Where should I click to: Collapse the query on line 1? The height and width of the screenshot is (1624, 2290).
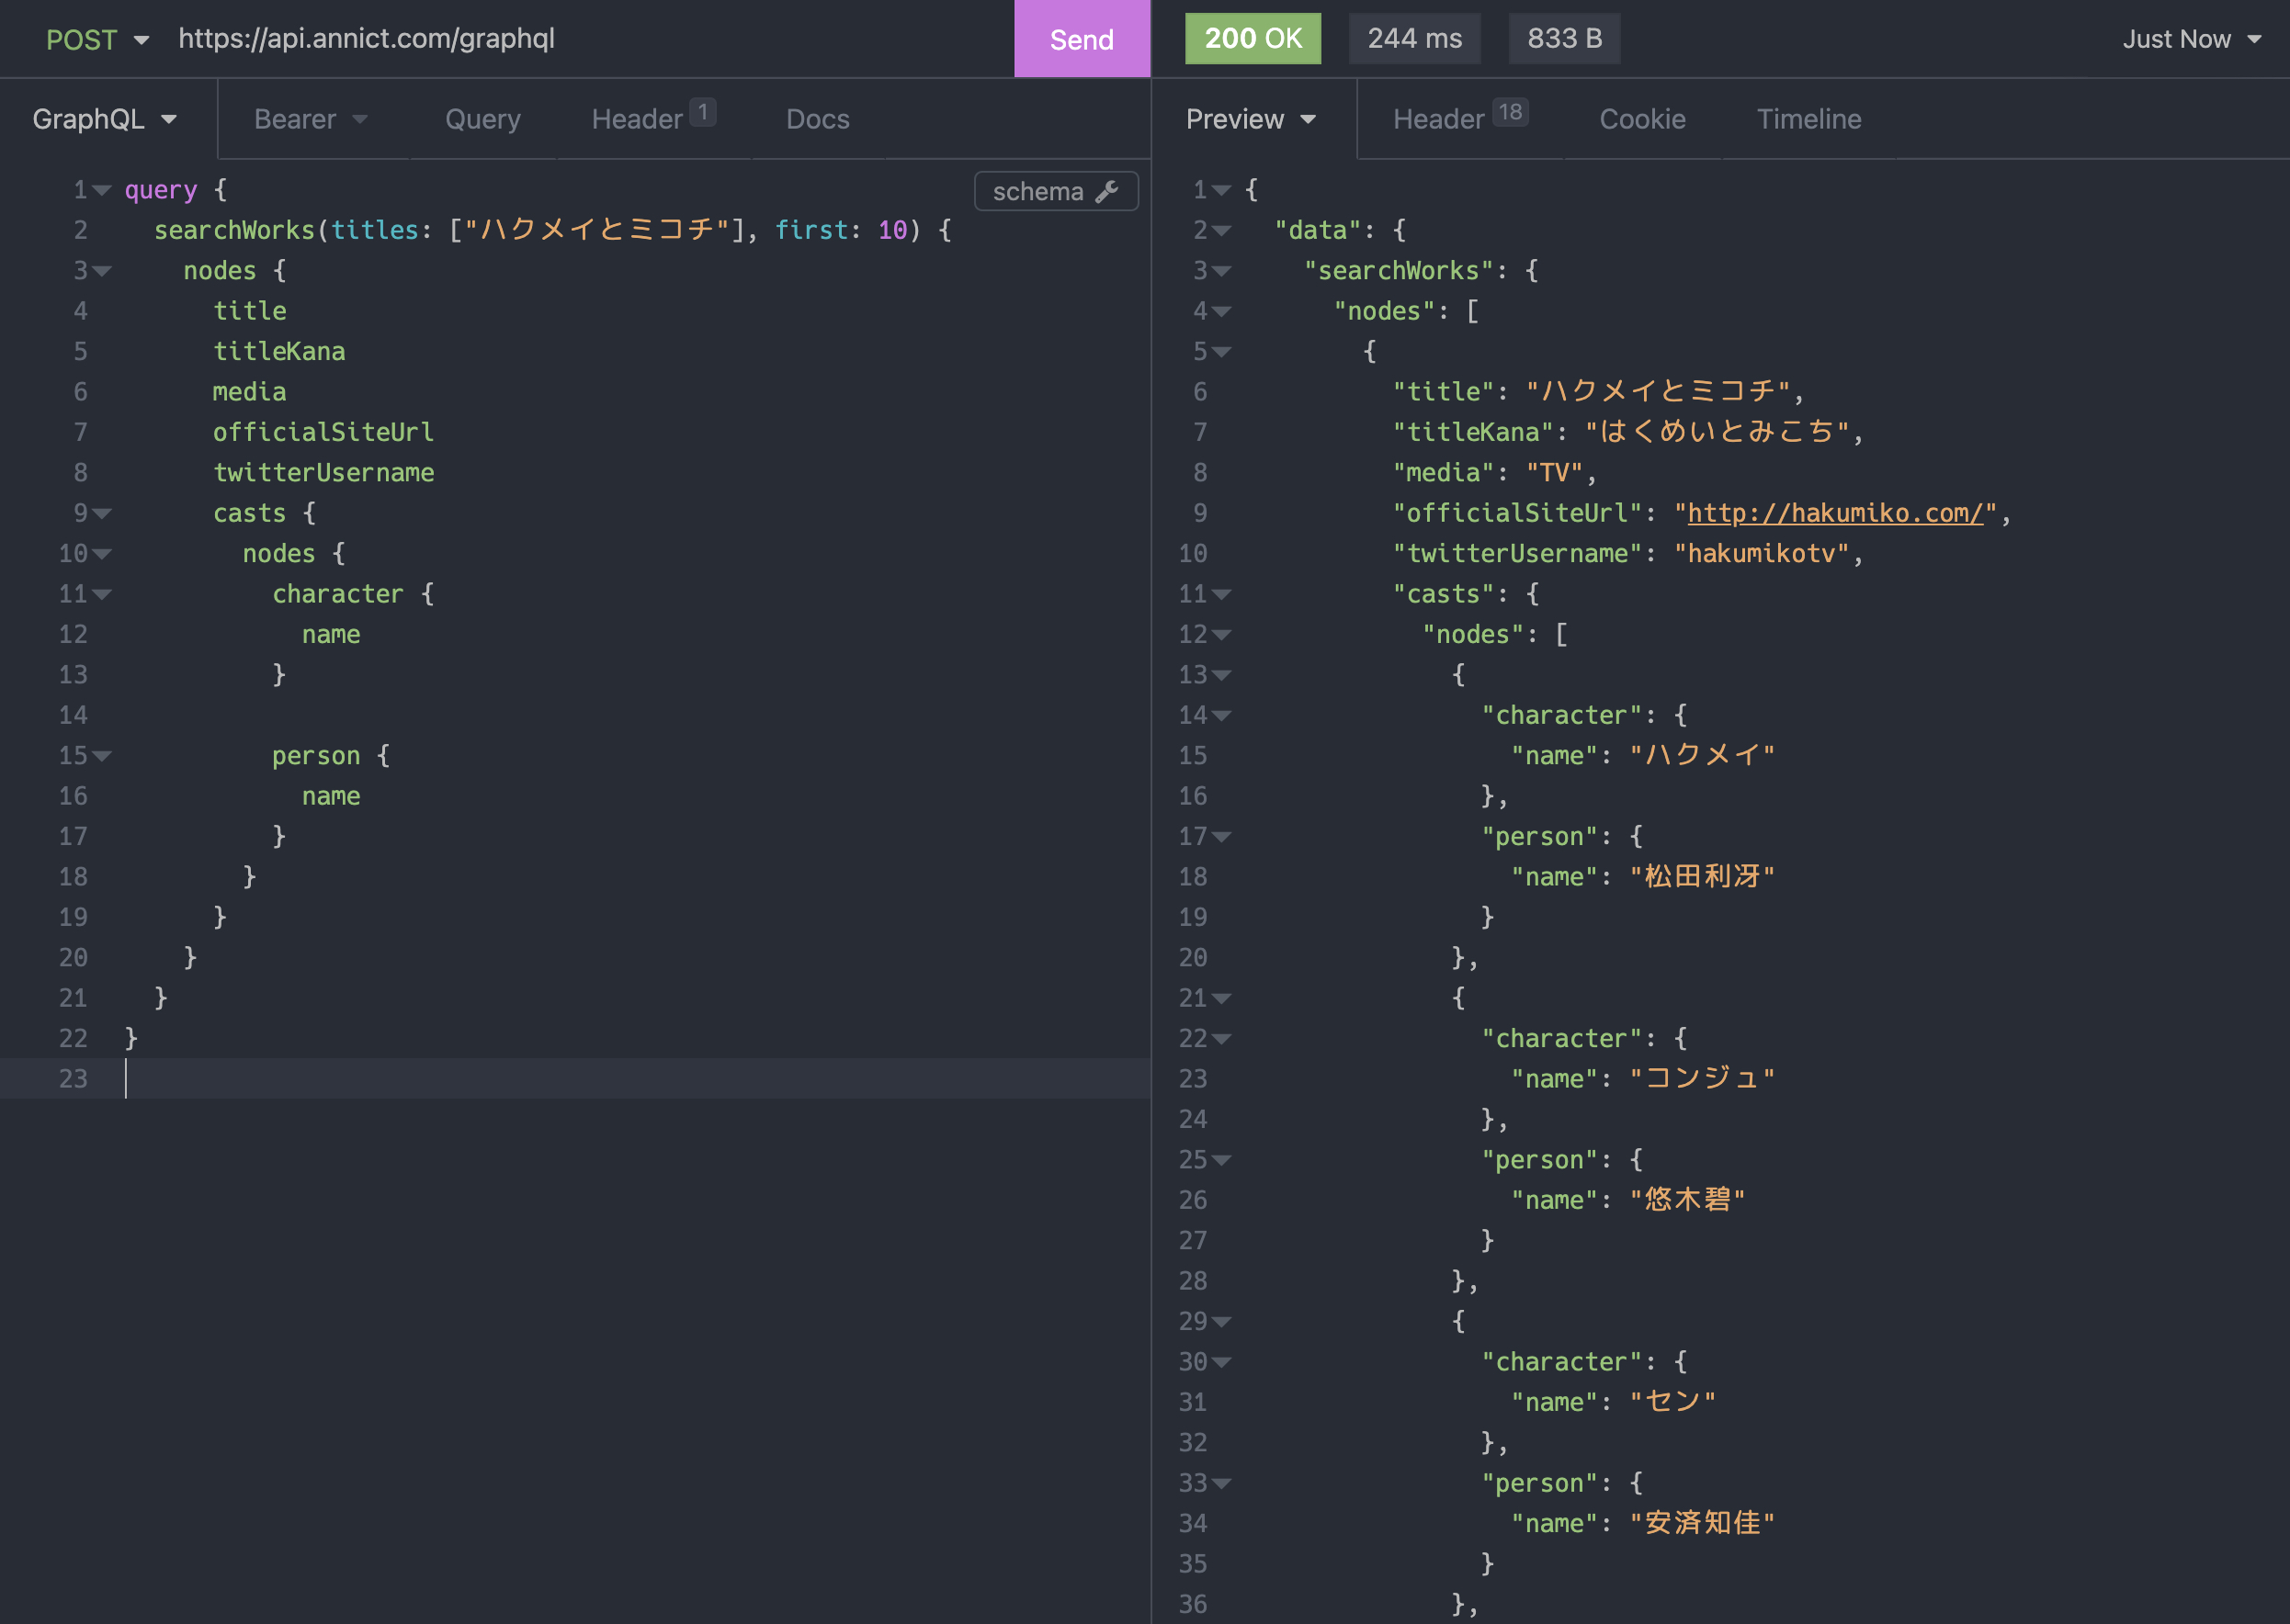click(102, 190)
